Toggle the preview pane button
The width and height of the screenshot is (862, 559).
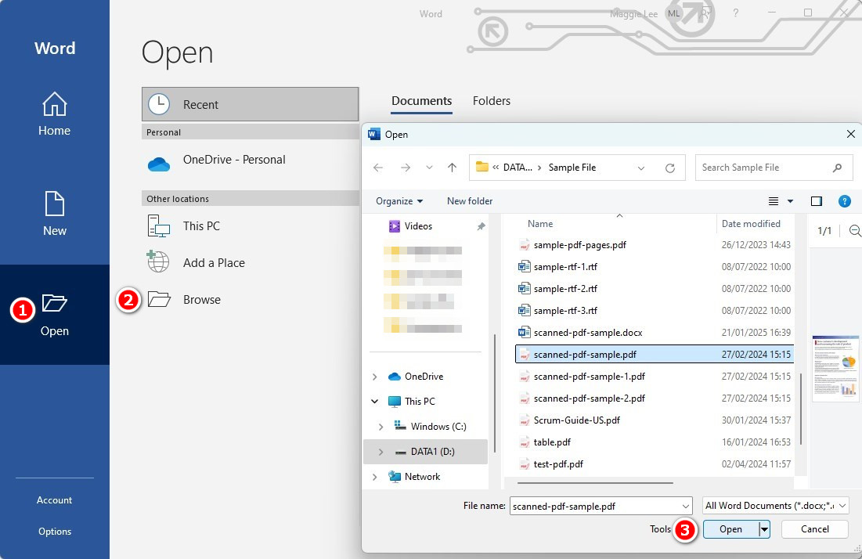click(x=817, y=201)
